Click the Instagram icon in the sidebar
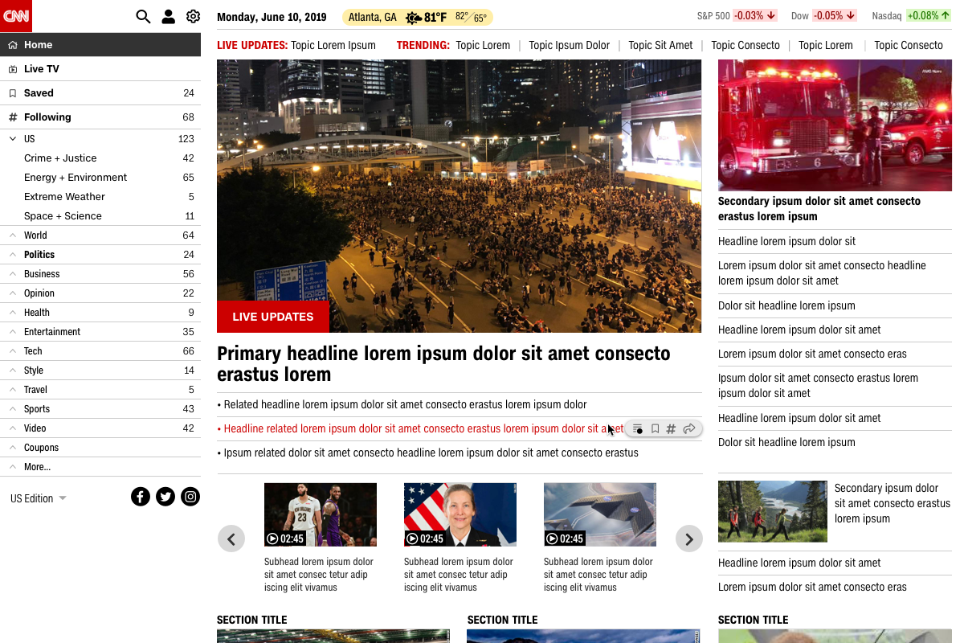The height and width of the screenshot is (643, 964). [190, 497]
